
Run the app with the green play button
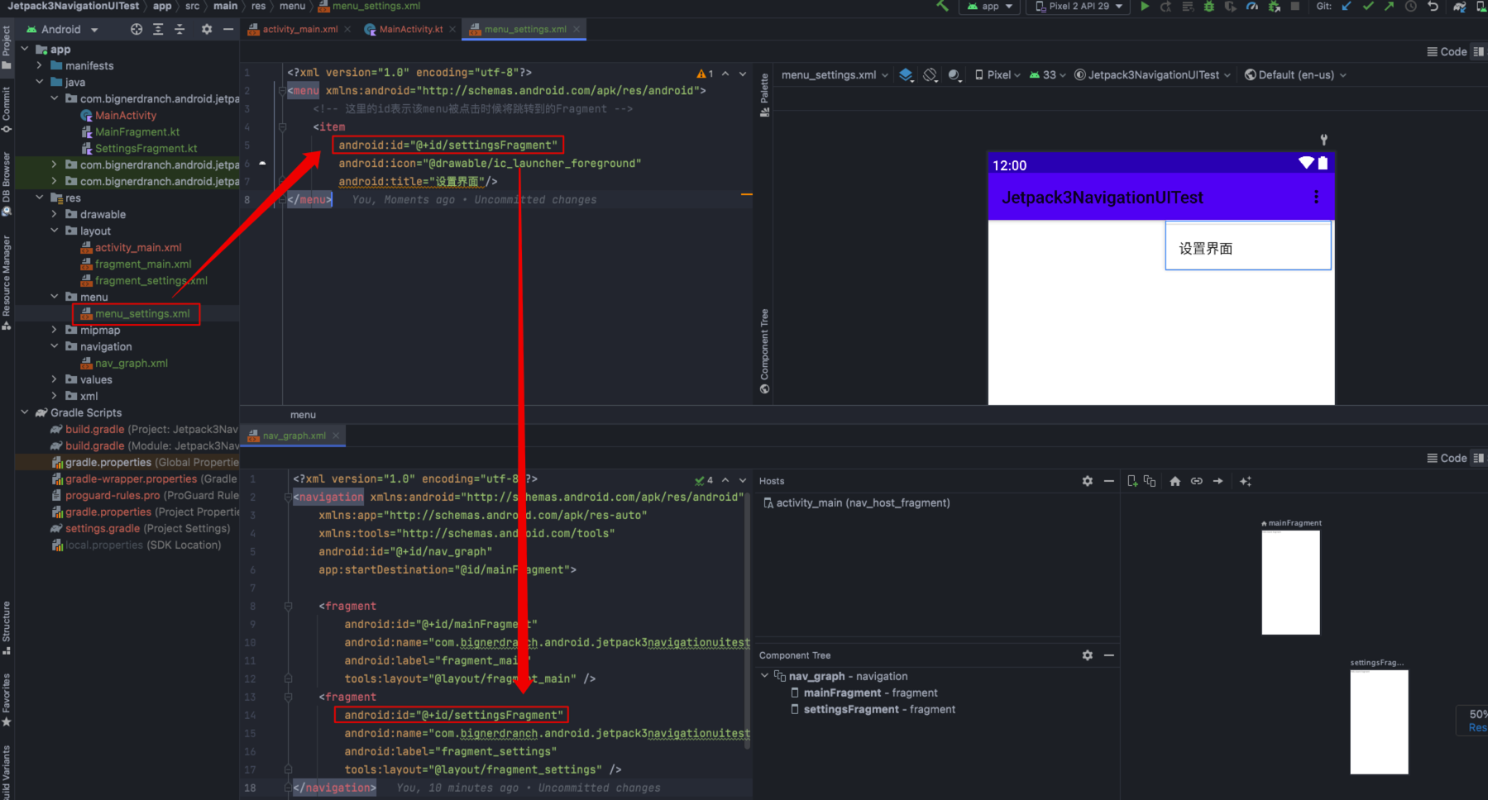pyautogui.click(x=1145, y=7)
